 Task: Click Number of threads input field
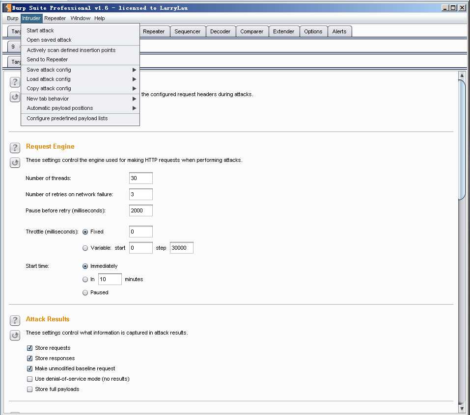tap(141, 178)
